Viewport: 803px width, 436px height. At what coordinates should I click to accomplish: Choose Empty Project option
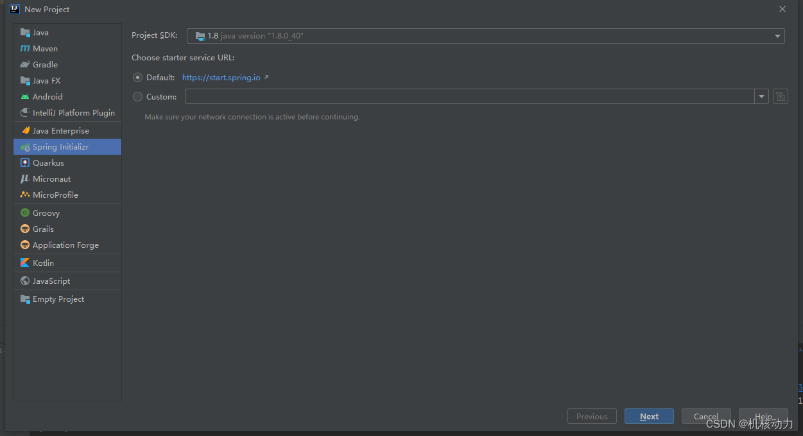(x=67, y=299)
